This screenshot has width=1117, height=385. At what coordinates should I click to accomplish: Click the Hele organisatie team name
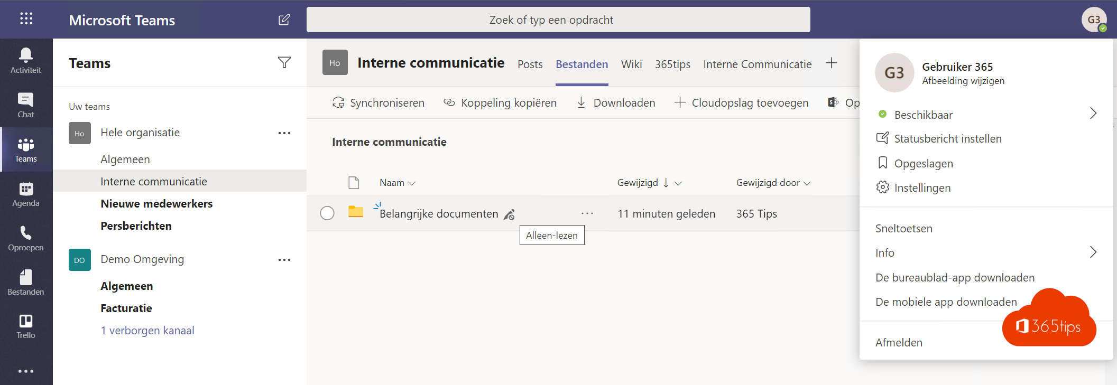(140, 132)
